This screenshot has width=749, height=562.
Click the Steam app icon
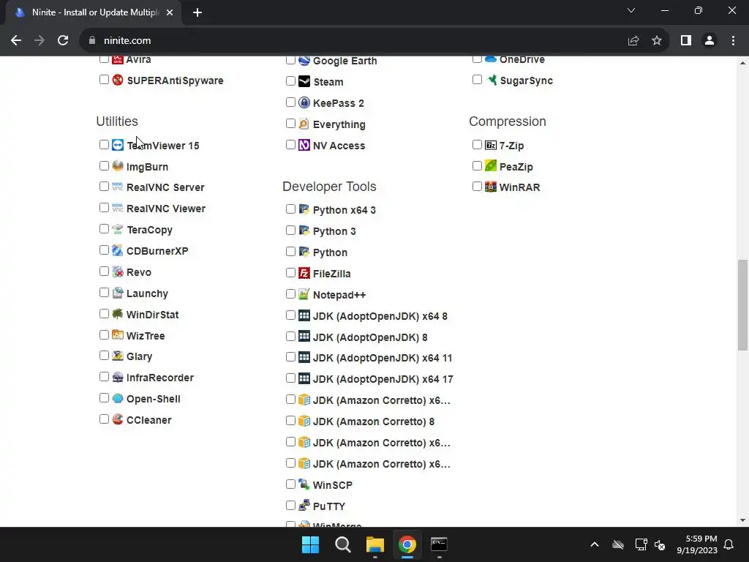tap(304, 81)
